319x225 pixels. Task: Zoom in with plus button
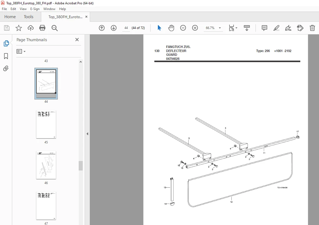[195, 28]
